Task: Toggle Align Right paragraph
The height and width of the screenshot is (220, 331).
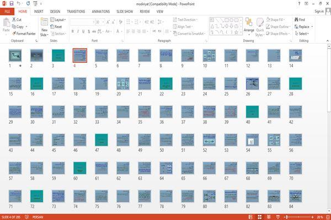Action: tap(138, 31)
